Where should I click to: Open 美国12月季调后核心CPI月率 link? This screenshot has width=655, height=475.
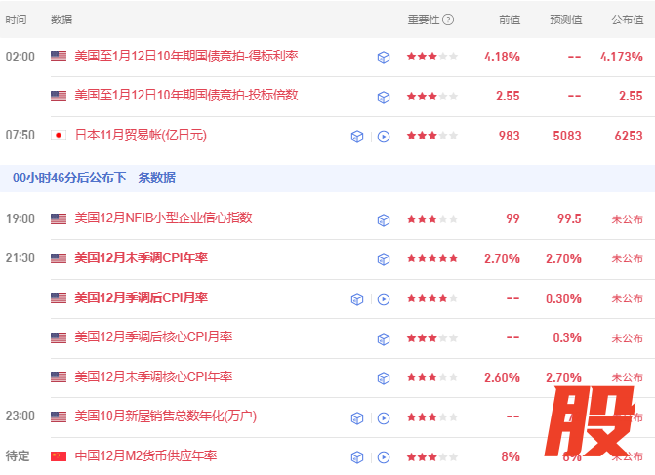(x=153, y=336)
